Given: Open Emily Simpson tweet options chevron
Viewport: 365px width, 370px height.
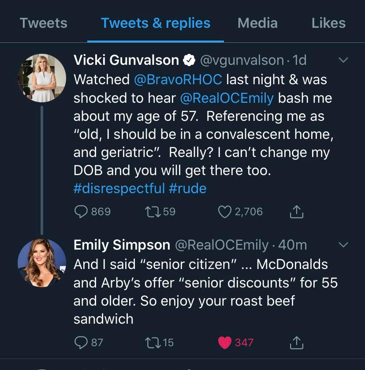Looking at the screenshot, I should coord(343,245).
